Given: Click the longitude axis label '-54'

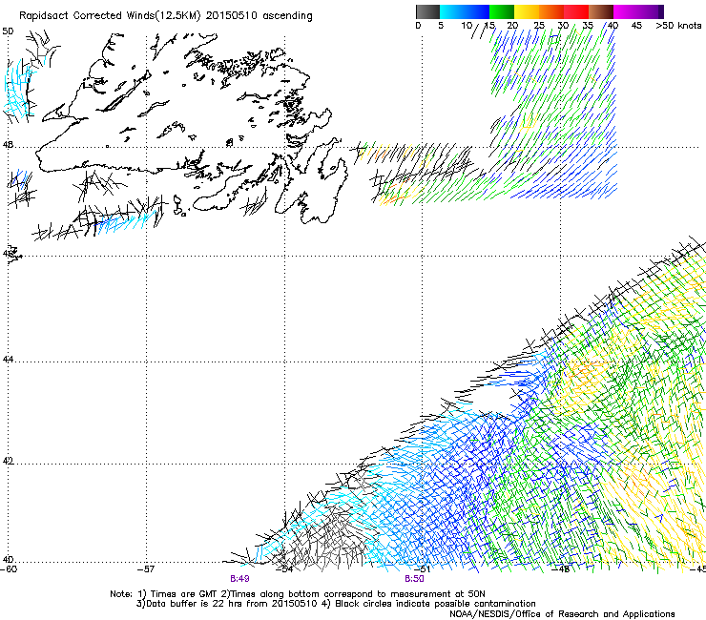Looking at the screenshot, I should click(284, 569).
